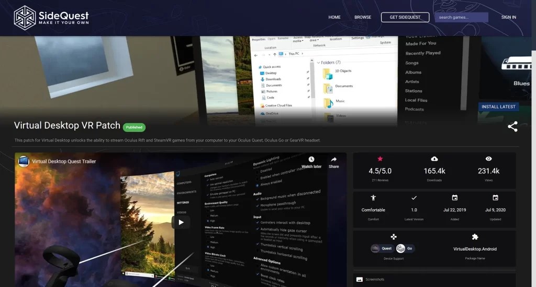
Task: Click the calendar icon above Jul 22, 2019
Action: [x=455, y=198]
